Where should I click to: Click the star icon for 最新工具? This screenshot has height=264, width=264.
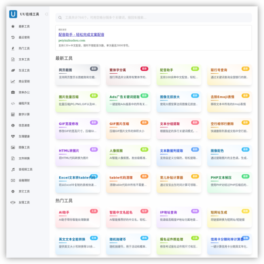tap(13, 26)
